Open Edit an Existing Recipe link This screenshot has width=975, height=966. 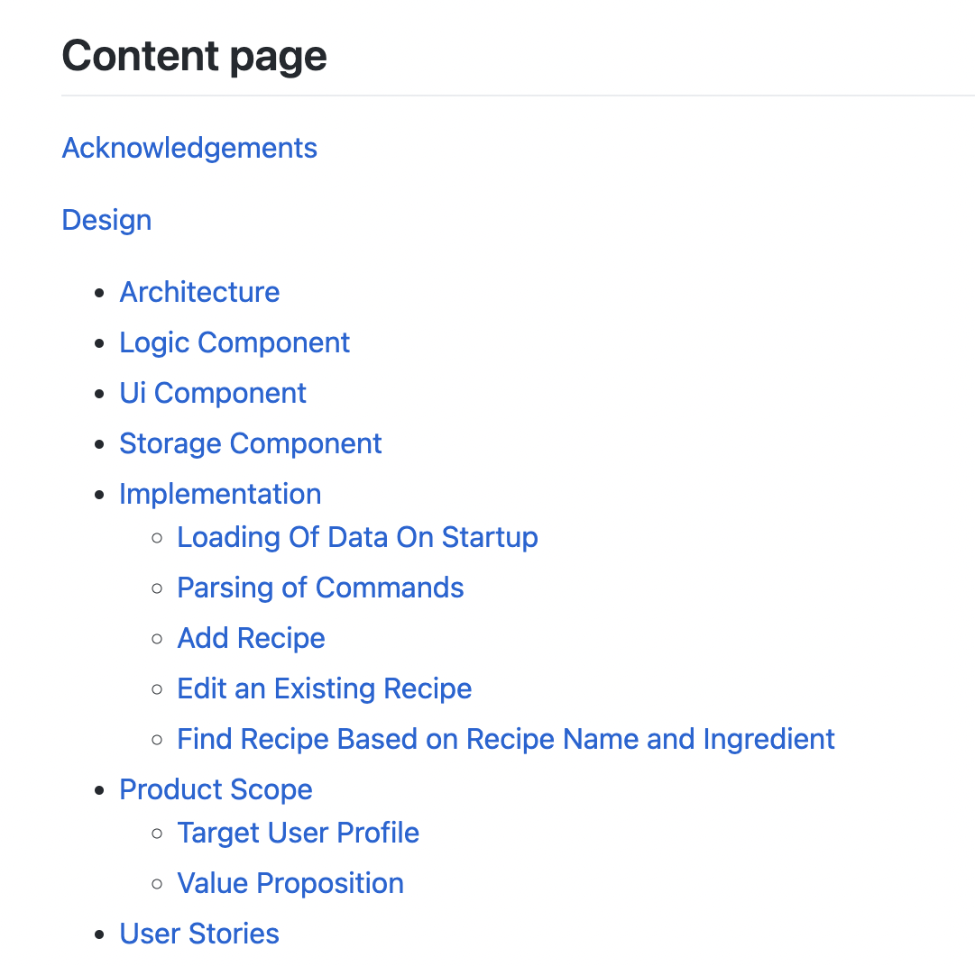click(x=325, y=689)
